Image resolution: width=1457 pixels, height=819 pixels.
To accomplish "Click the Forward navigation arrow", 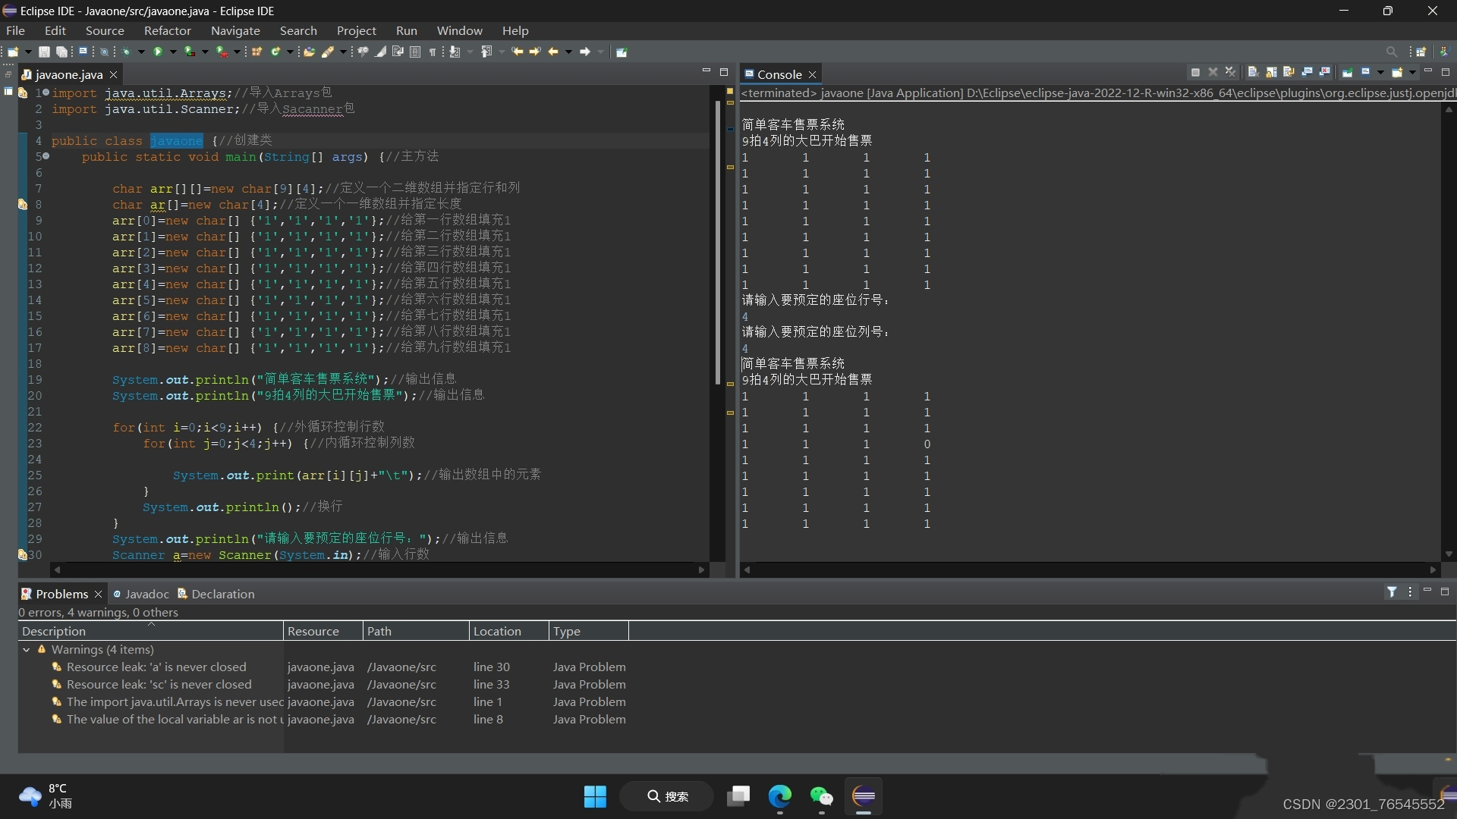I will 584,52.
